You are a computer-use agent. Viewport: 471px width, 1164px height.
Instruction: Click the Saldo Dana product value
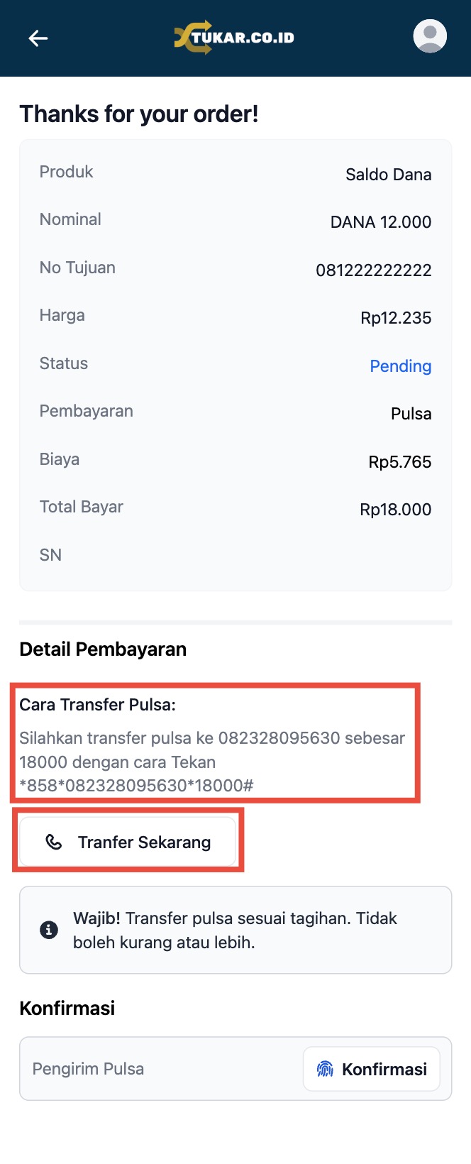388,175
